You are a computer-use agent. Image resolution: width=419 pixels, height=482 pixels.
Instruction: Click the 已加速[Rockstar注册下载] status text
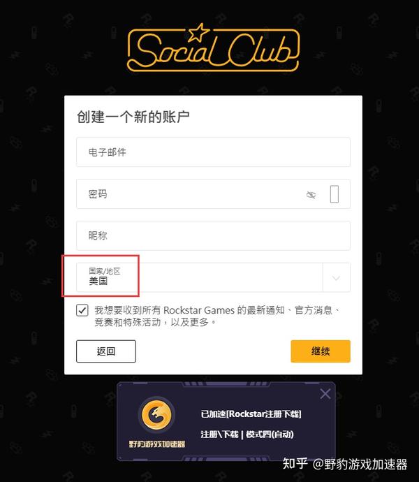[251, 414]
